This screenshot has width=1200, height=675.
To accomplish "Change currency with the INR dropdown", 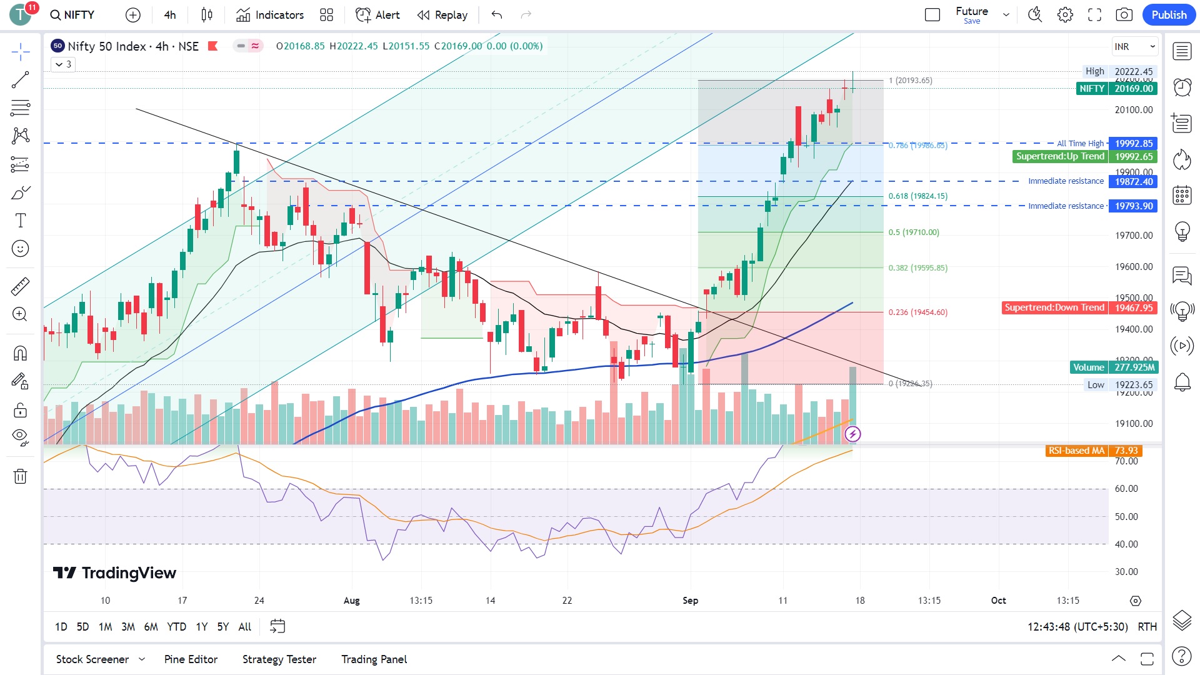I will 1135,46.
